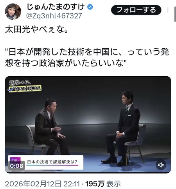The image size is (176, 189).
Task: Click the じゅんたまのすけ display name
Action: tap(56, 7)
